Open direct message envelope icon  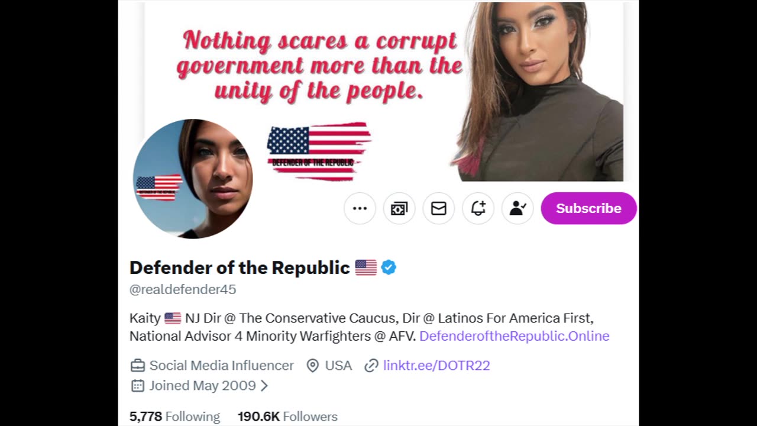coord(438,208)
